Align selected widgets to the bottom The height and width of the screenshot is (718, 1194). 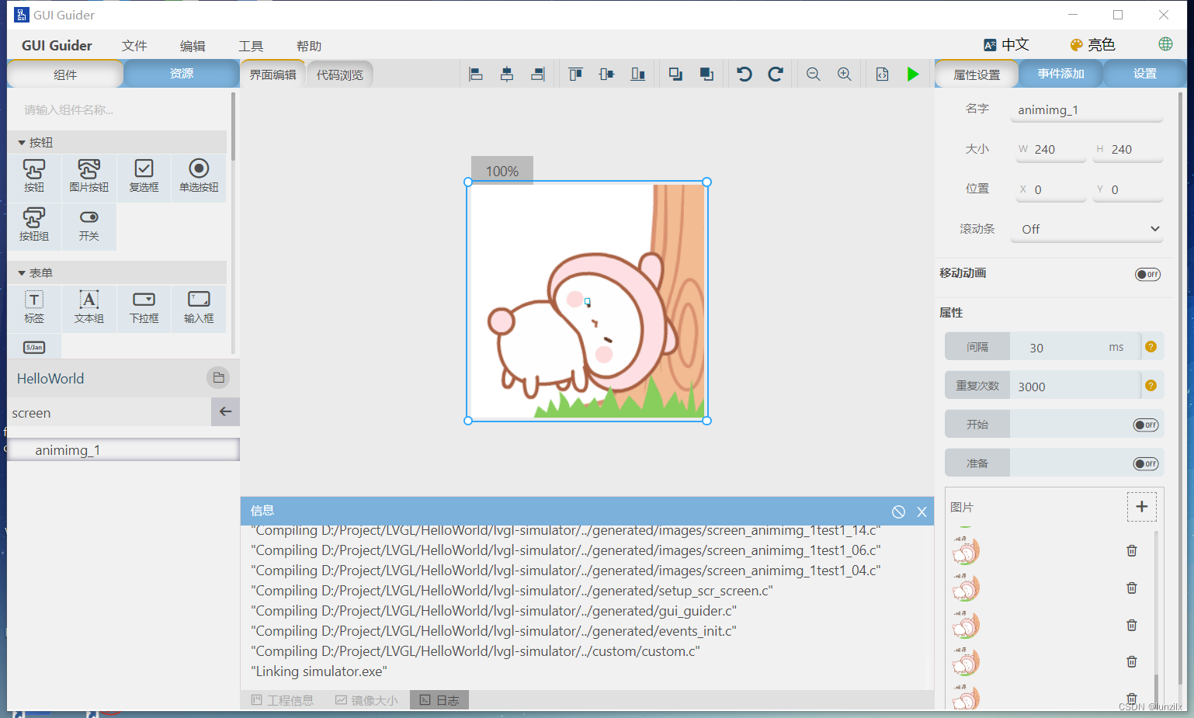point(638,75)
